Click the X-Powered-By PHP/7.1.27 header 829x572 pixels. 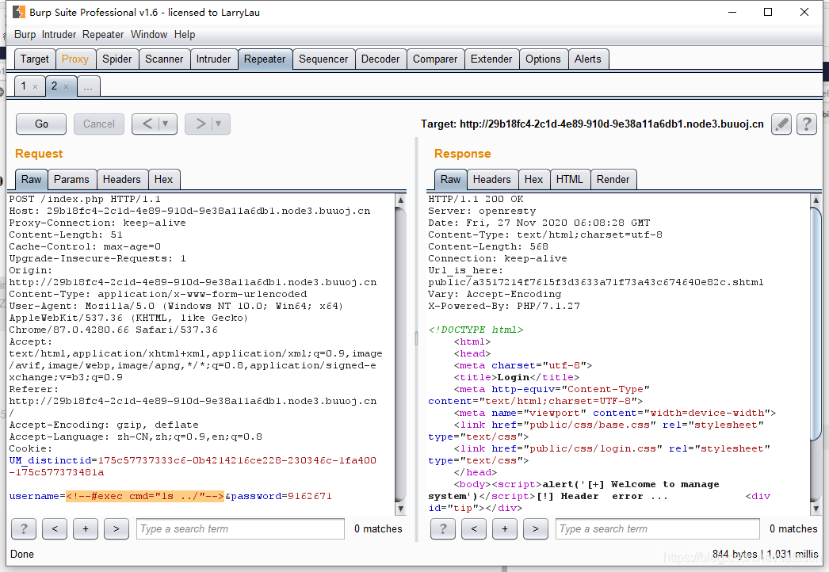pos(504,306)
